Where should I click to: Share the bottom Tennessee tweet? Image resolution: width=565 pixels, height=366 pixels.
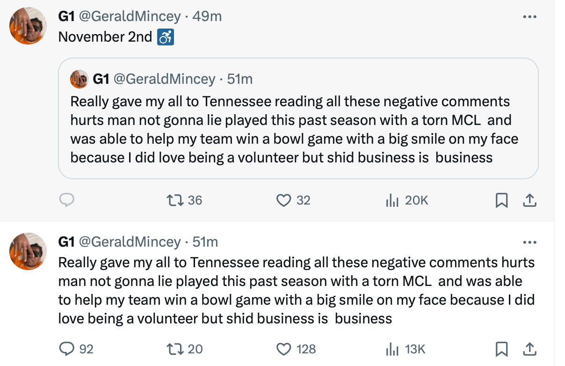click(529, 349)
